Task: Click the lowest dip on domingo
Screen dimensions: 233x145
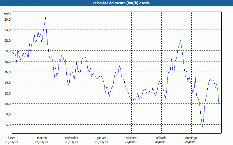Action: tap(203, 128)
